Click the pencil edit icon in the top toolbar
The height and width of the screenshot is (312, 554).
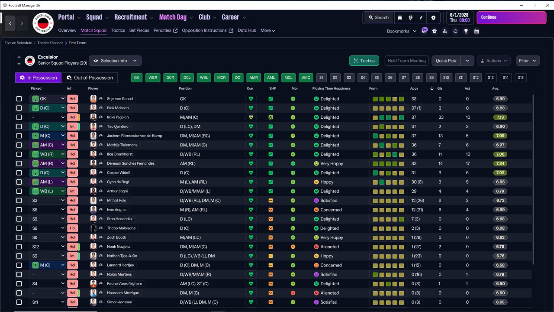421,18
